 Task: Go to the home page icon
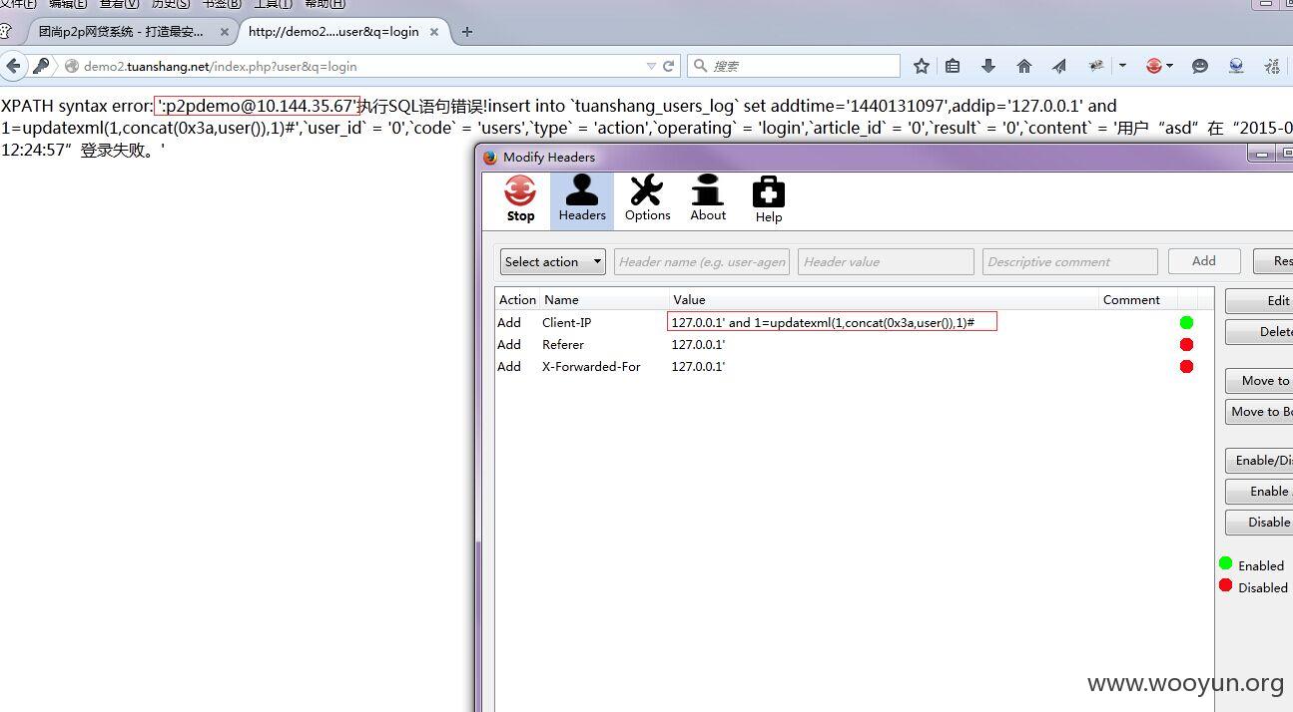(x=1023, y=66)
